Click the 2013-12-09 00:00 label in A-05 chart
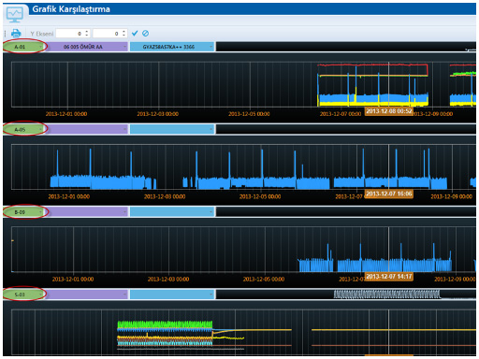The height and width of the screenshot is (359, 479). [x=452, y=196]
